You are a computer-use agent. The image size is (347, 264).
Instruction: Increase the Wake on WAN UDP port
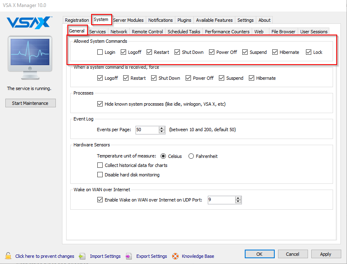(x=238, y=198)
